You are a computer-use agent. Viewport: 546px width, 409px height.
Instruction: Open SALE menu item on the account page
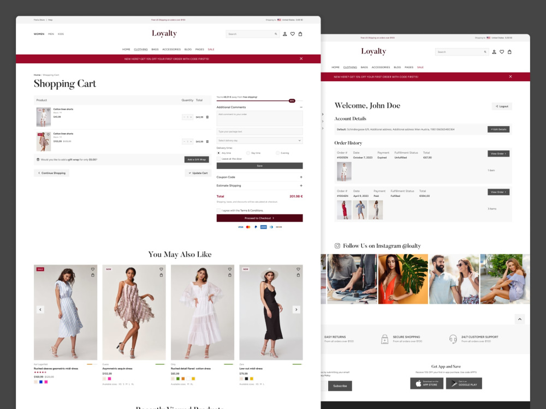pyautogui.click(x=420, y=67)
